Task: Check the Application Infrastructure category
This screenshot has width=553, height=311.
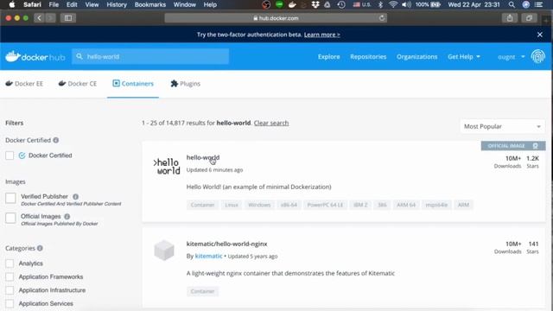Action: [x=10, y=290]
